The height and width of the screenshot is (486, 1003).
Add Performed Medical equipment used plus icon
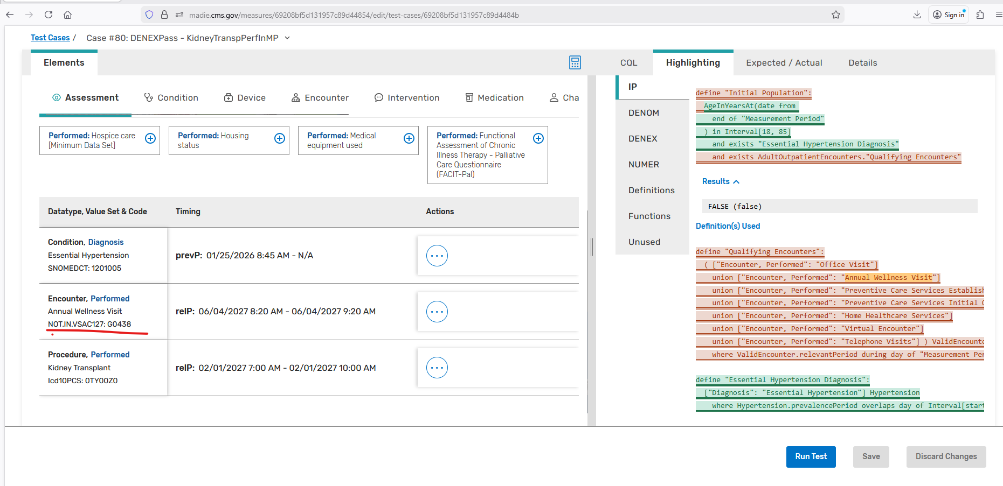tap(409, 138)
